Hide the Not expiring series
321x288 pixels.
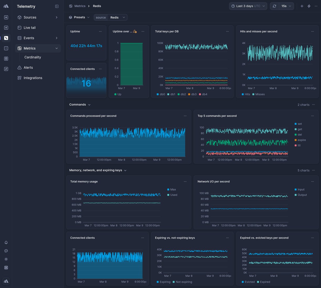[183, 282]
